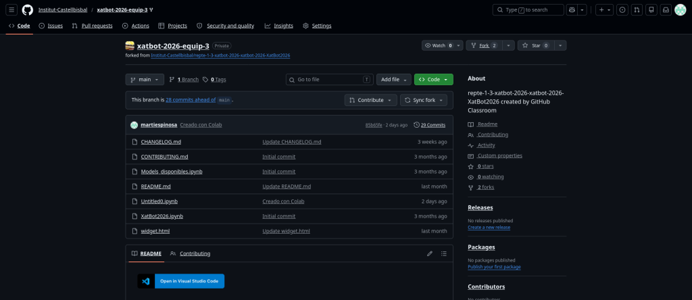Open the notifications inbox icon

[666, 9]
